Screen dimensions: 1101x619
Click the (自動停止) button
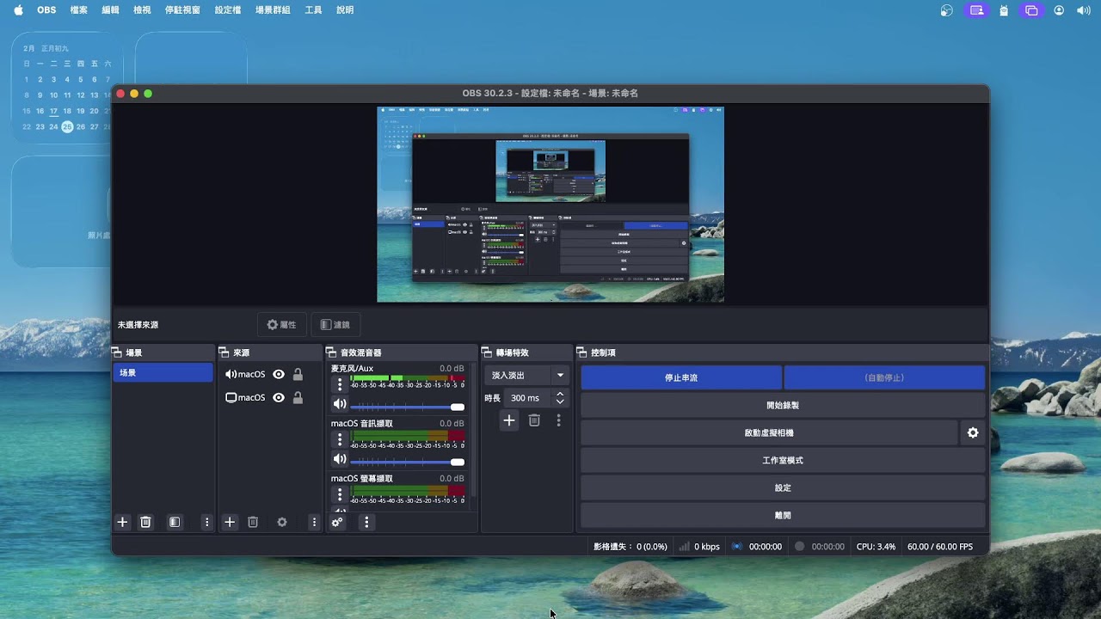click(x=884, y=377)
